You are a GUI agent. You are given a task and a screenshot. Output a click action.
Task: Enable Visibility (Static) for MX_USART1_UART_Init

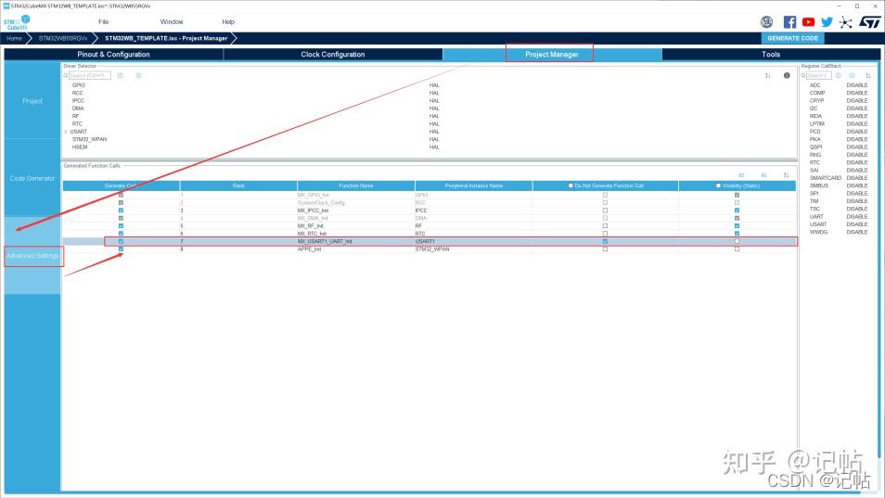[737, 241]
